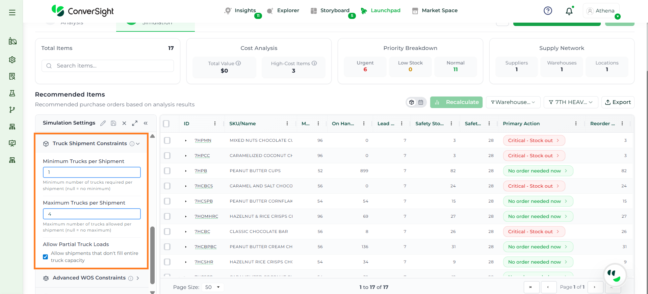The image size is (648, 294).
Task: Click the Athena chatbot floating icon
Action: pyautogui.click(x=615, y=275)
